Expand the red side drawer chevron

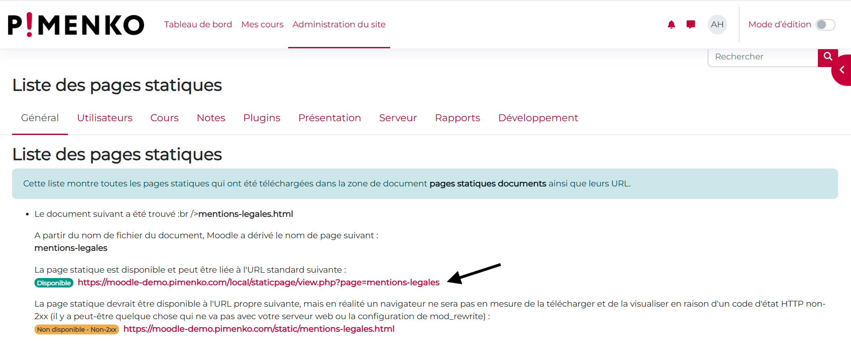[842, 70]
